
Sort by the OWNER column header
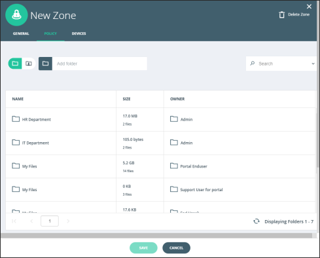(177, 99)
